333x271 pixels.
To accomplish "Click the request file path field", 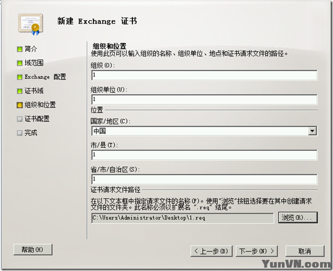I will 183,218.
